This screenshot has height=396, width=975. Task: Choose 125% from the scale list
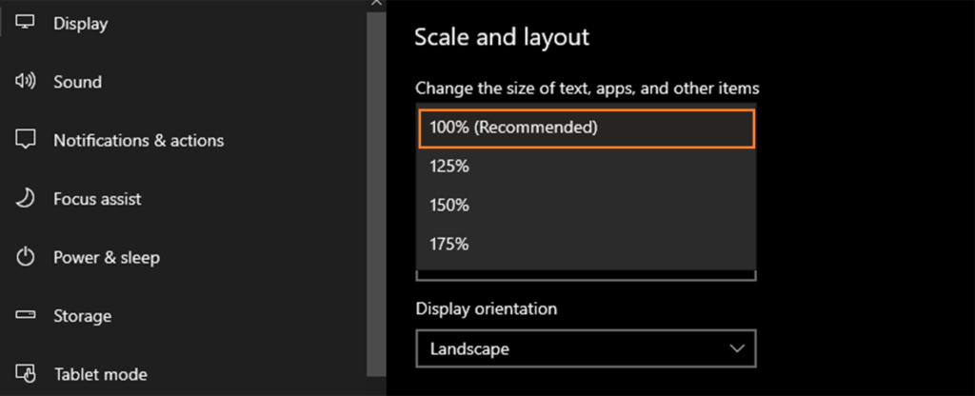pyautogui.click(x=587, y=167)
